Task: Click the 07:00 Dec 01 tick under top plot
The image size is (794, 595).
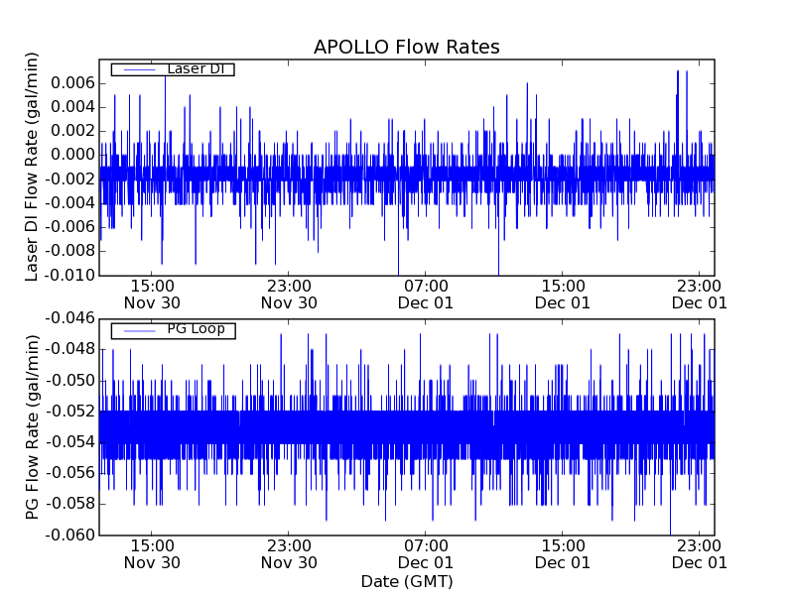Action: tap(426, 295)
